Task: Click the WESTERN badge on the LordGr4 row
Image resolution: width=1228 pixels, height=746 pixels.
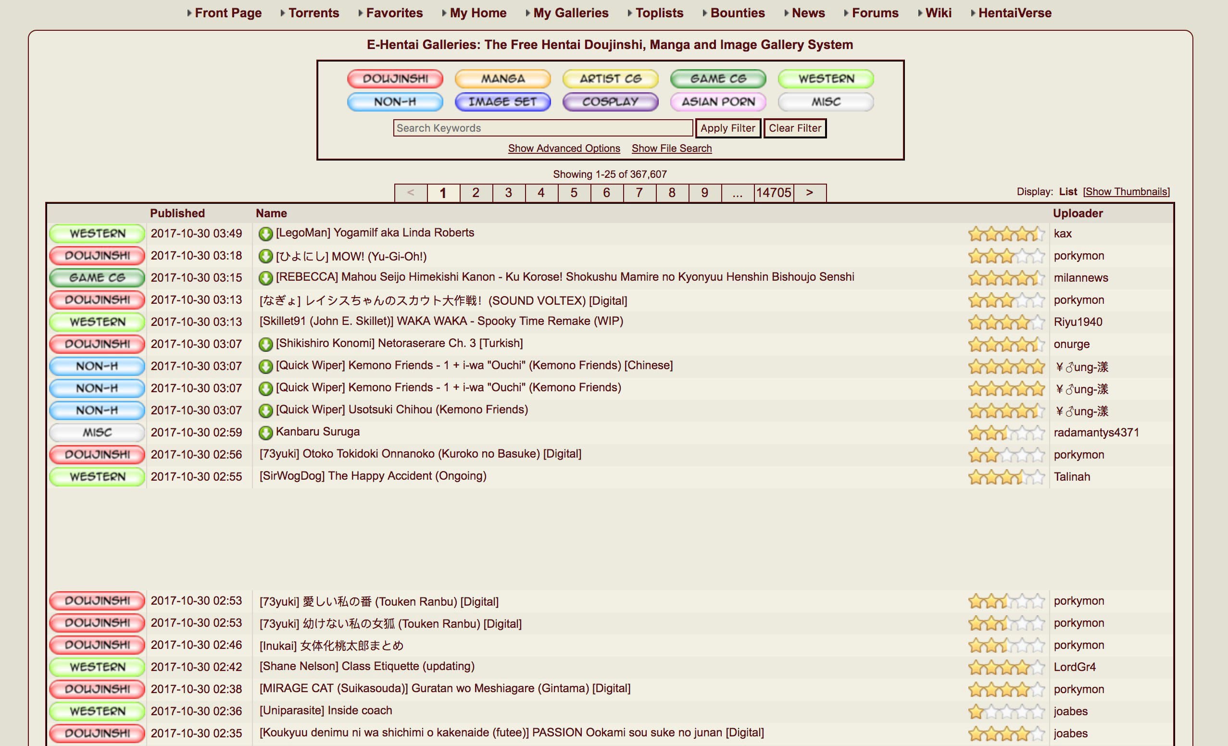Action: tap(97, 667)
